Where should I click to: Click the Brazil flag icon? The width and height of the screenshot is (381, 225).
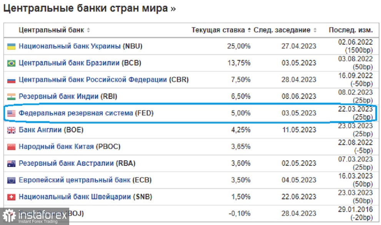(11, 63)
